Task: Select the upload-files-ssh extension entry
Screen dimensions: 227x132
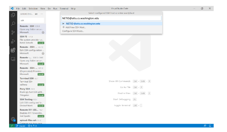Action: point(32,121)
